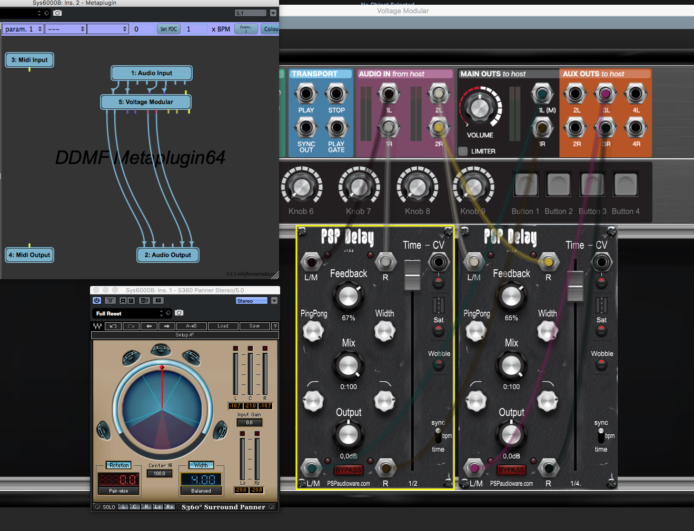Image resolution: width=694 pixels, height=531 pixels.
Task: Click the Center % value field showing 100.0
Action: click(x=160, y=473)
